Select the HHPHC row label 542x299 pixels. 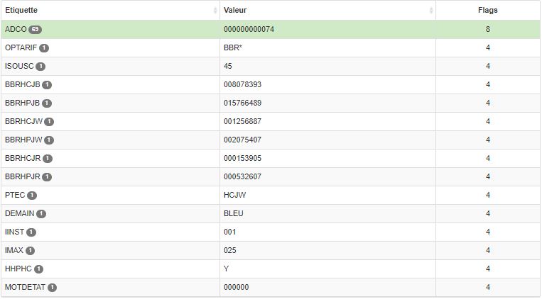pyautogui.click(x=18, y=269)
